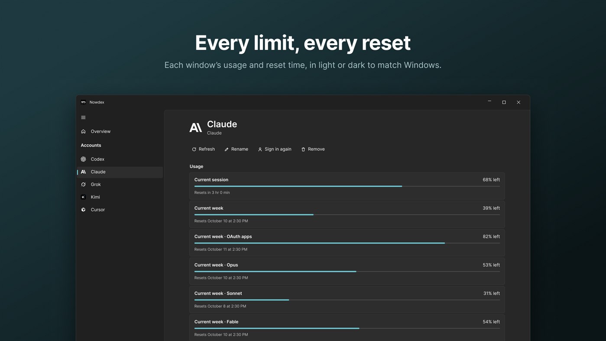The width and height of the screenshot is (606, 341).
Task: Click the Overview home icon
Action: (x=83, y=131)
